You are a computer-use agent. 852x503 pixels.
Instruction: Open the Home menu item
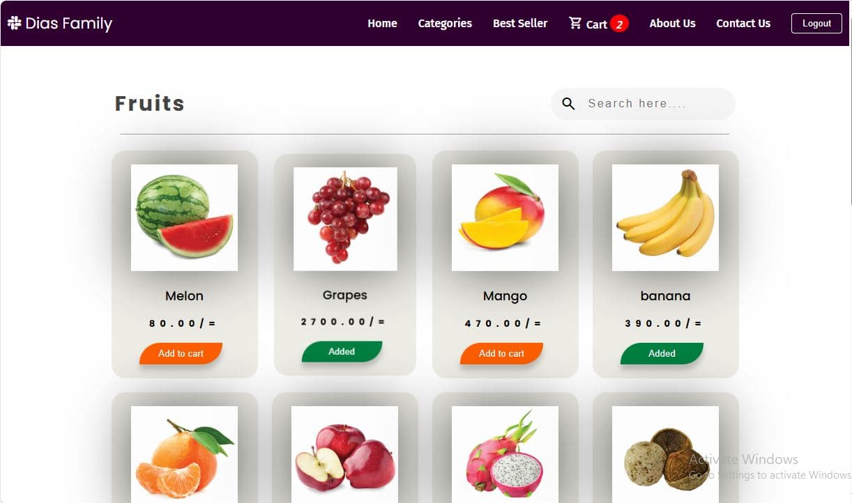[382, 23]
